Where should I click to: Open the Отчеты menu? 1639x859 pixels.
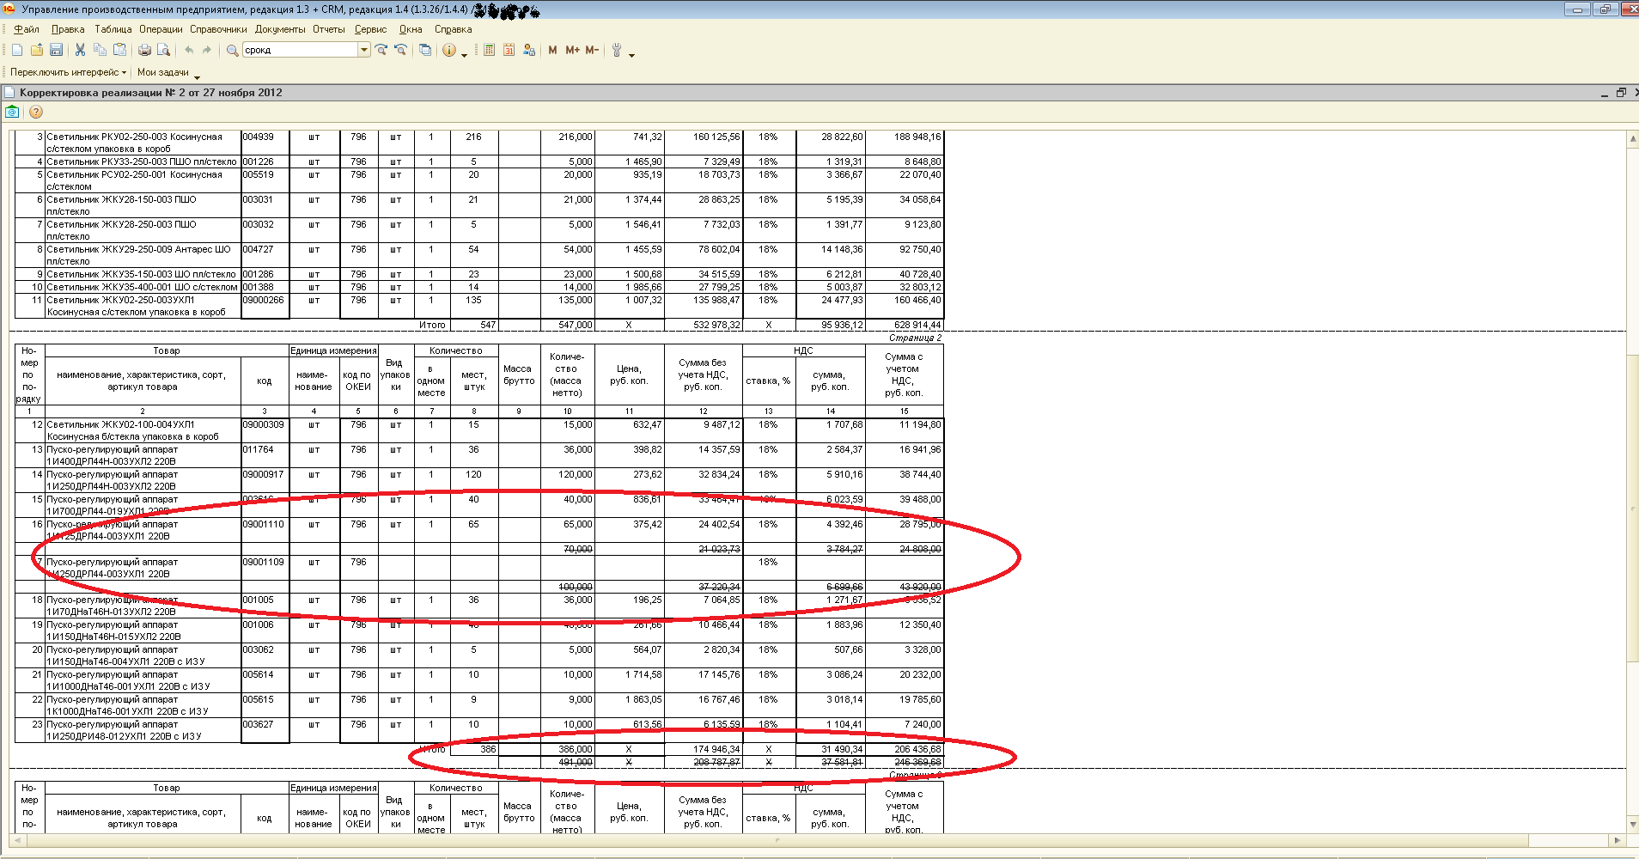point(329,29)
